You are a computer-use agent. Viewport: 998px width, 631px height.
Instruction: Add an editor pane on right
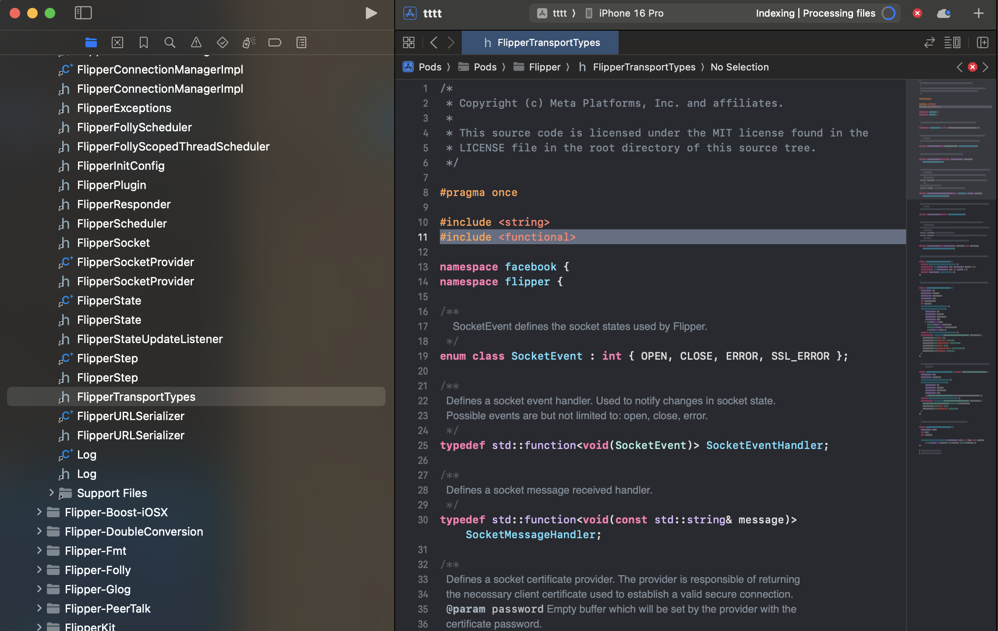pyautogui.click(x=983, y=42)
